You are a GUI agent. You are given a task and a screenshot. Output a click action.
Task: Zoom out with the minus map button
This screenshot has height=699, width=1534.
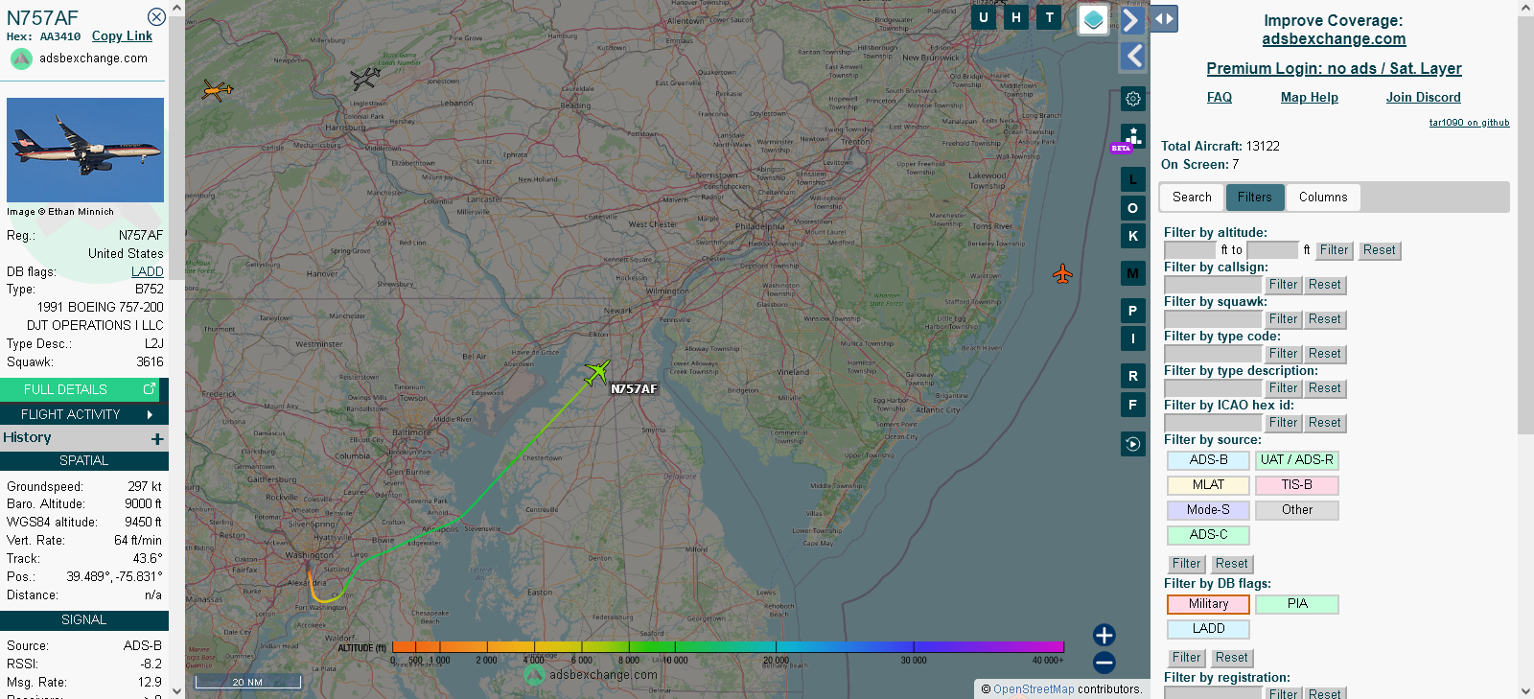coord(1104,663)
